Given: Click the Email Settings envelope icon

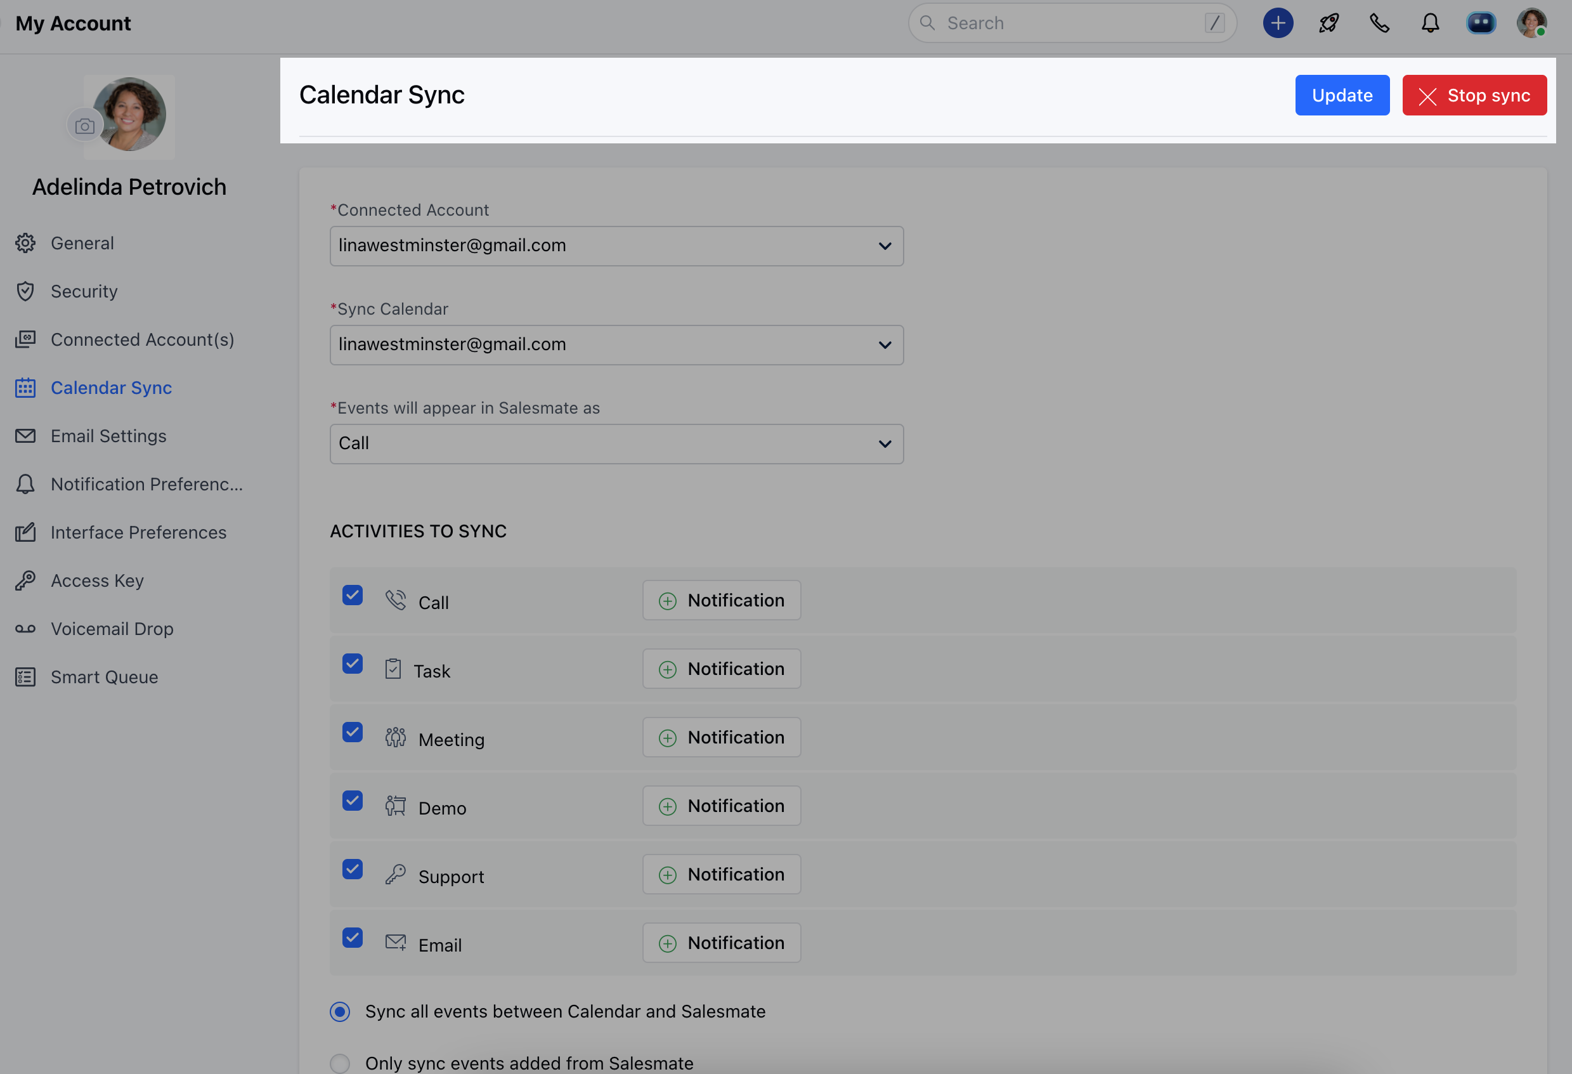Looking at the screenshot, I should tap(26, 436).
